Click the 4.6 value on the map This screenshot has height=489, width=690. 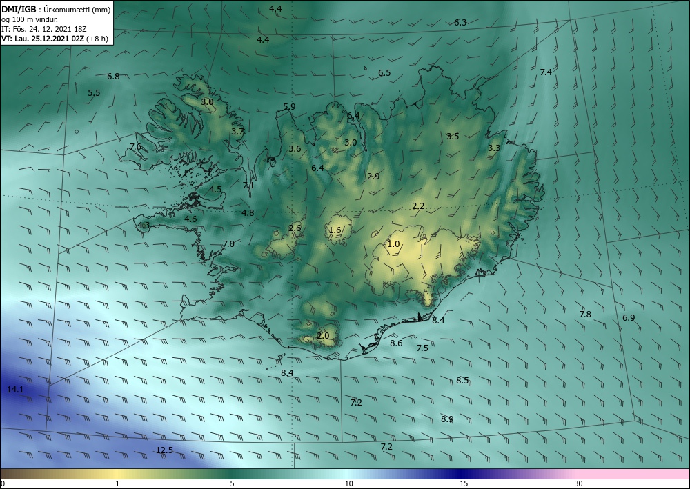tap(190, 219)
